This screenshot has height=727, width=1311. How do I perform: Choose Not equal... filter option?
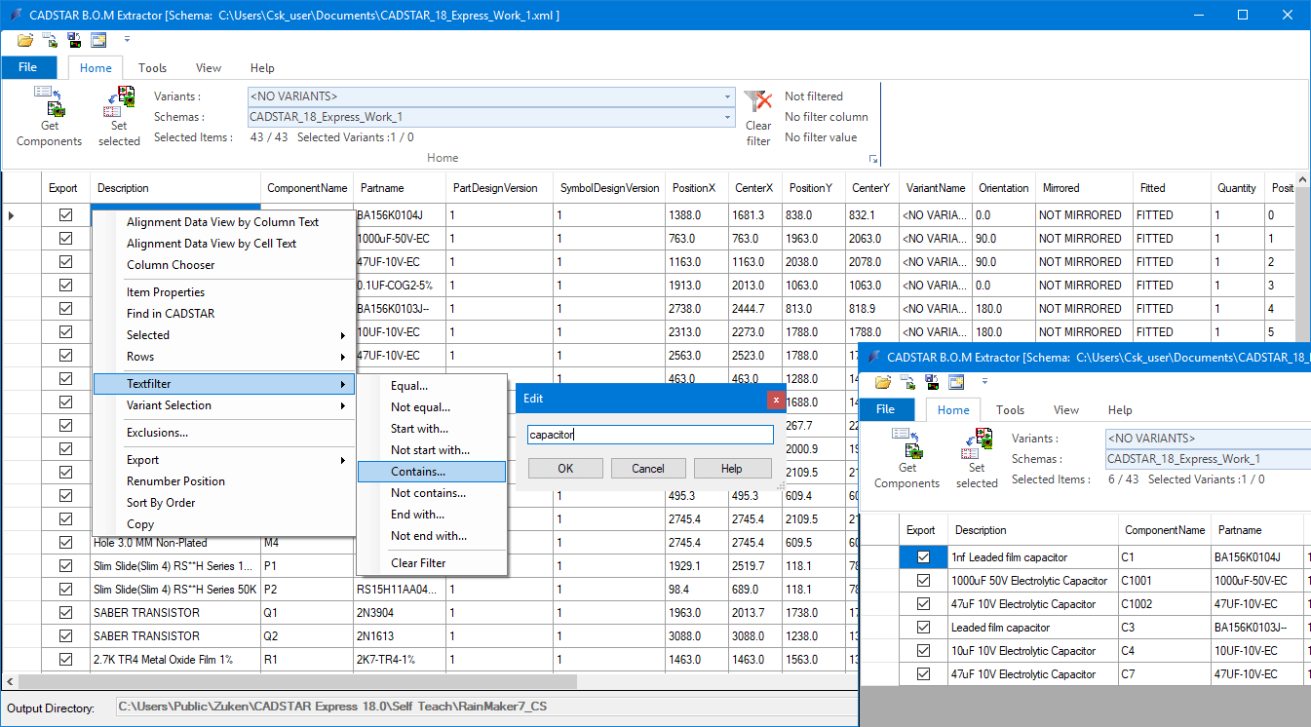coord(432,407)
